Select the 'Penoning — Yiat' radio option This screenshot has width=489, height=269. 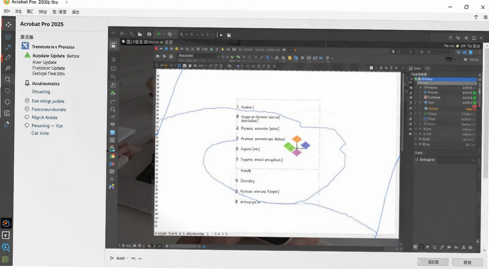tap(43, 125)
